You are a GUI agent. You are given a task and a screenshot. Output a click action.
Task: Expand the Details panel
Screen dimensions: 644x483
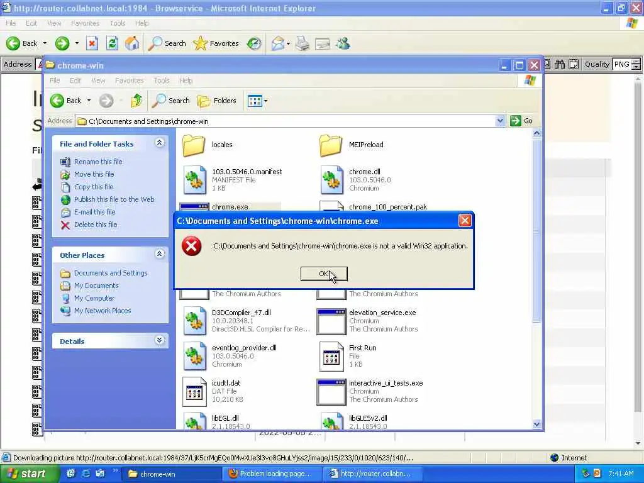[x=159, y=340]
